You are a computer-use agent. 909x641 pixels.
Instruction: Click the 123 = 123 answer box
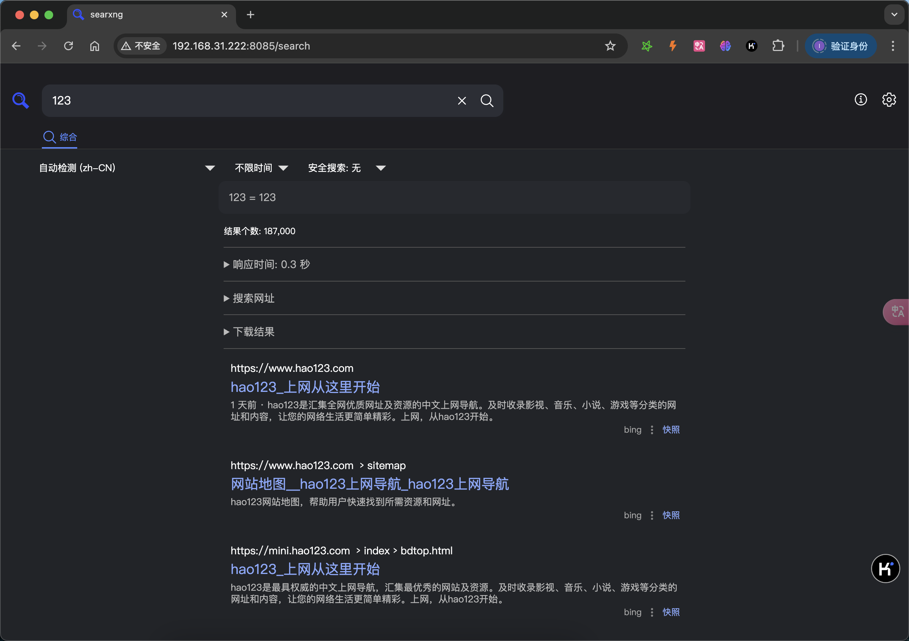[x=454, y=197]
